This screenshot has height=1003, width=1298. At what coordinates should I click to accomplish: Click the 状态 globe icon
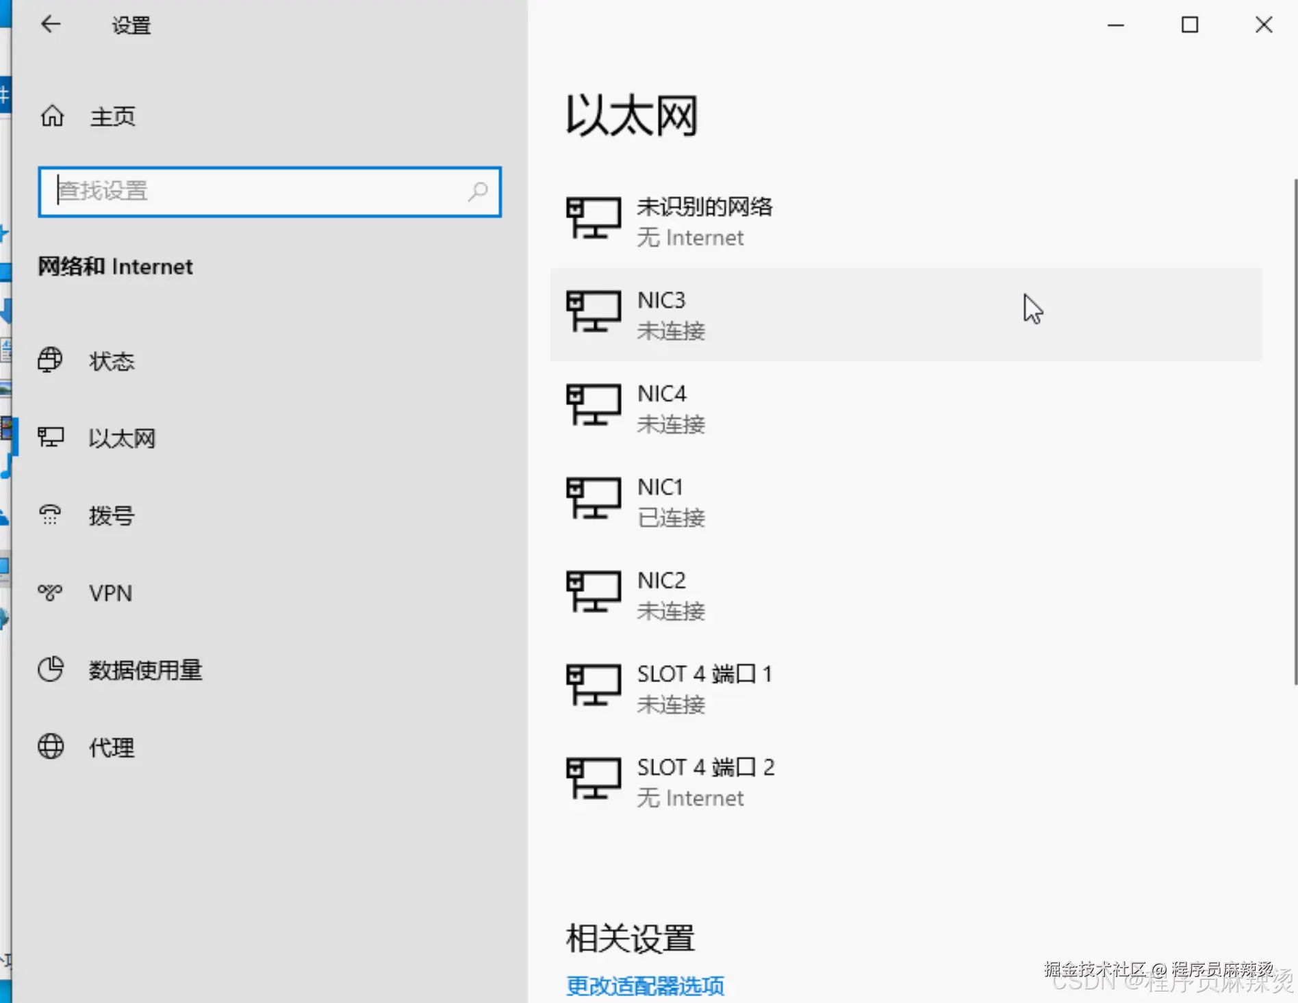point(49,361)
